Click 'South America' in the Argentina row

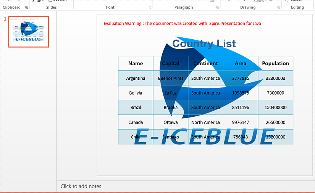click(x=205, y=78)
